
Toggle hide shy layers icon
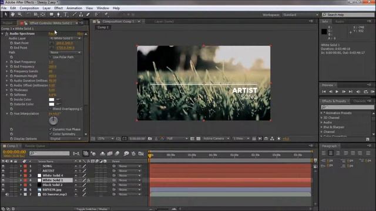point(102,154)
